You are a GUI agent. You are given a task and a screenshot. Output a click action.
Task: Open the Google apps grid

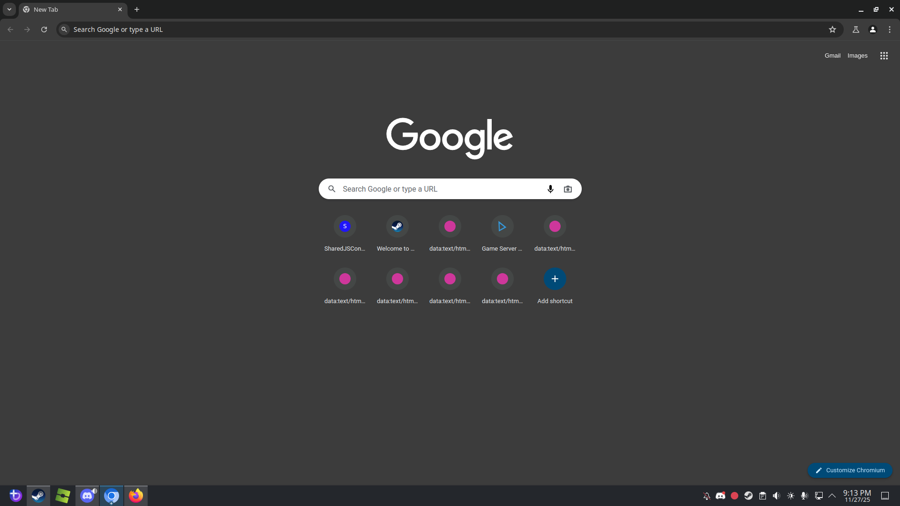coord(884,56)
